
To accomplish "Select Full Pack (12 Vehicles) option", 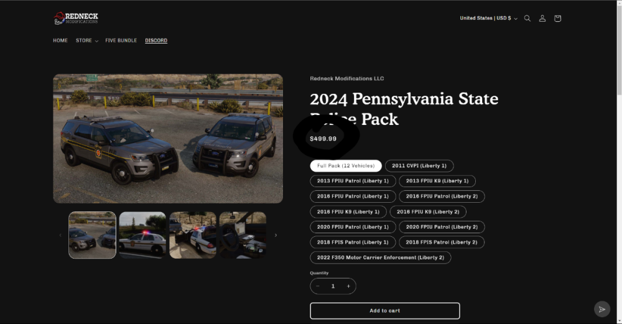I will point(346,166).
